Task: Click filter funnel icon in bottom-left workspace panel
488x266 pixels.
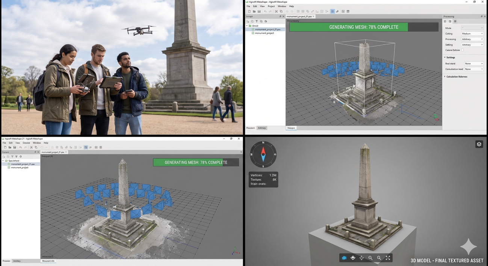Action: pos(12,157)
